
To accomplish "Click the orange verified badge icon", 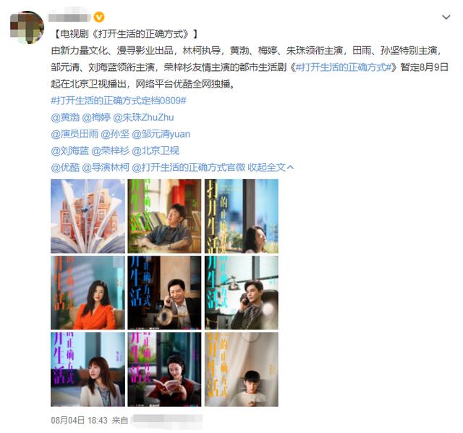I will coord(99,17).
